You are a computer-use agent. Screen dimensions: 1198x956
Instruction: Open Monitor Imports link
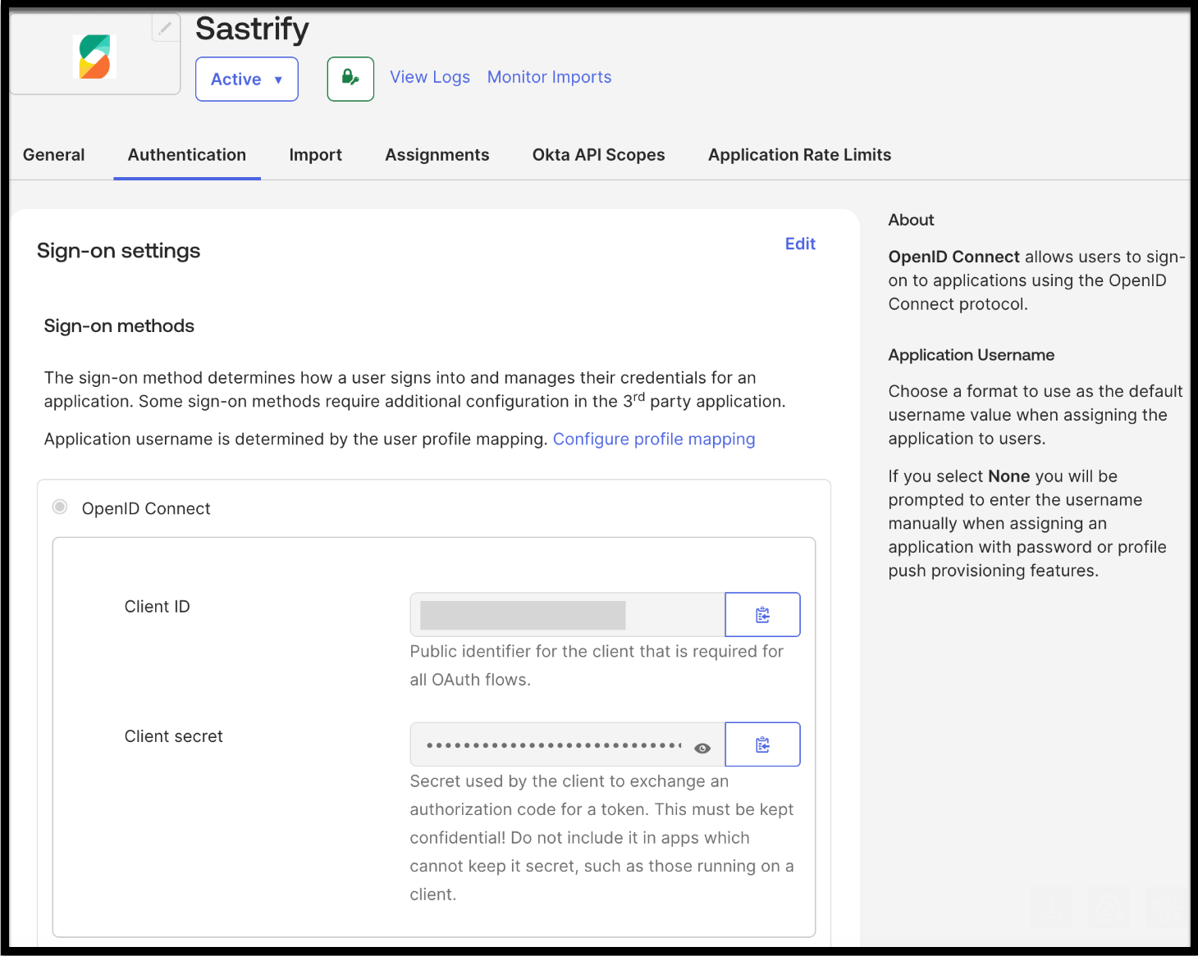(x=550, y=77)
